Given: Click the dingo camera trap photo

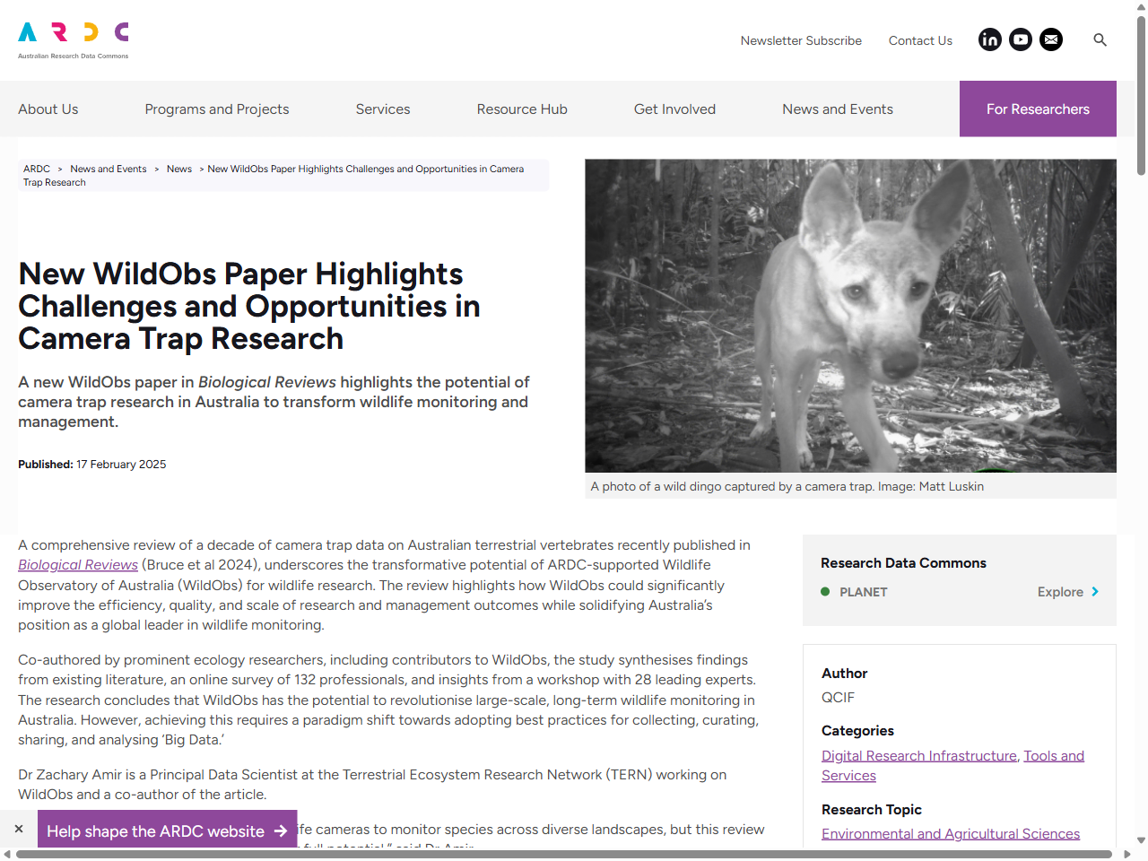Looking at the screenshot, I should (x=850, y=316).
